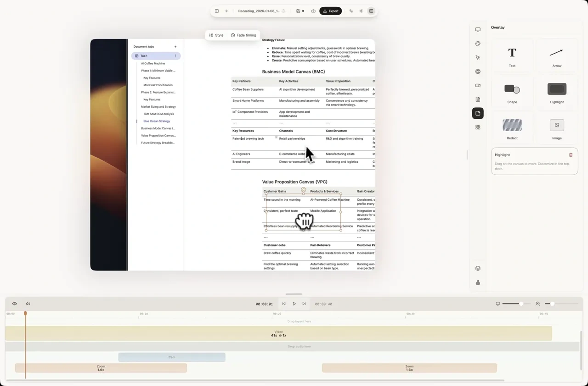Toggle the left sidebar panel icon
The width and height of the screenshot is (588, 386).
(217, 11)
